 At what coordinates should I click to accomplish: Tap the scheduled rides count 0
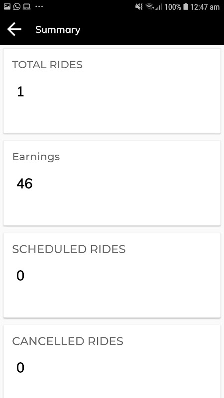[20, 276]
